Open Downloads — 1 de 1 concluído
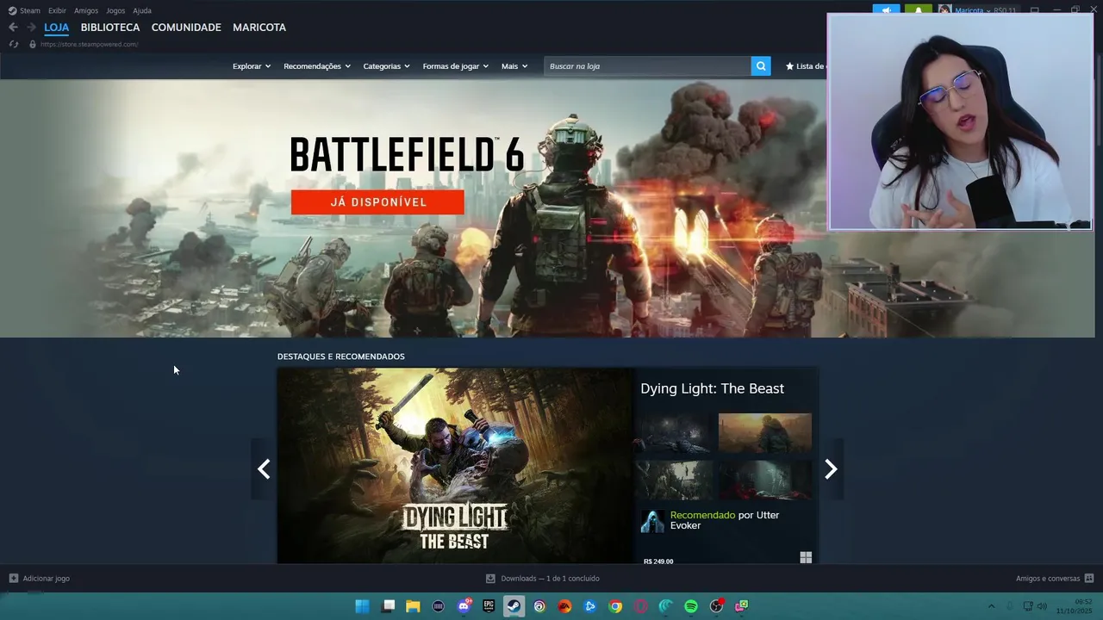Screen dimensions: 1103x620 click(x=550, y=579)
